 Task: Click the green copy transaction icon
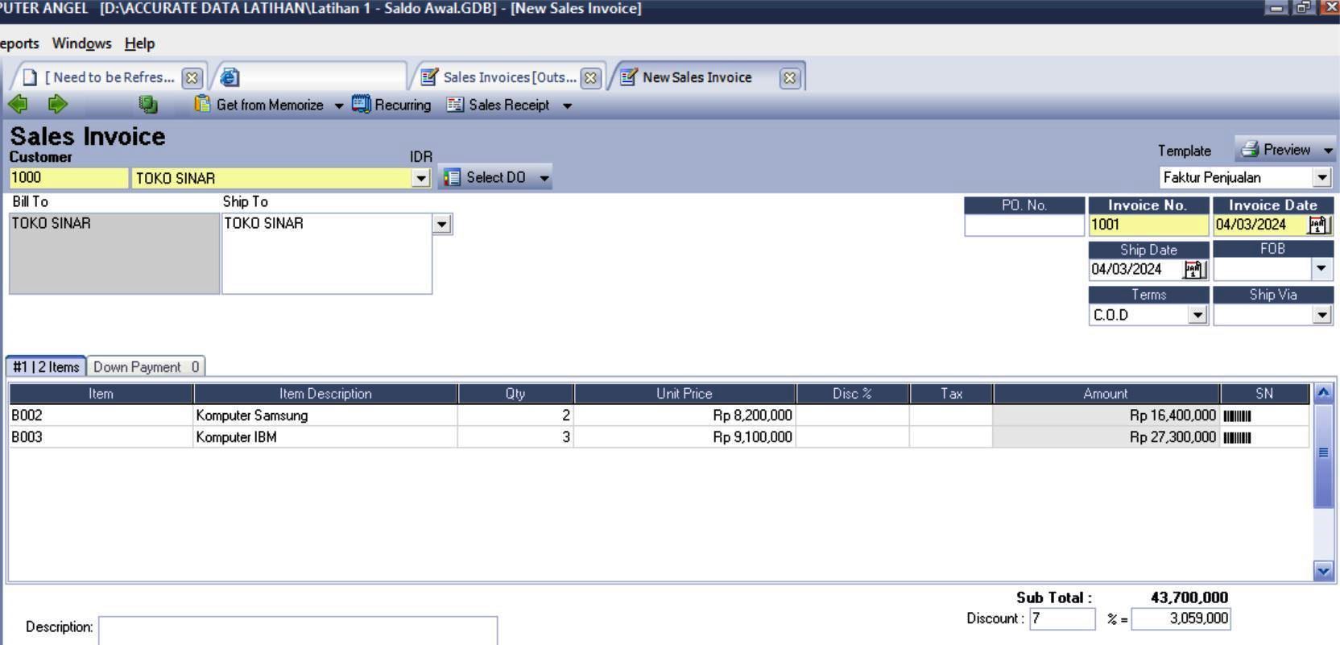click(148, 104)
